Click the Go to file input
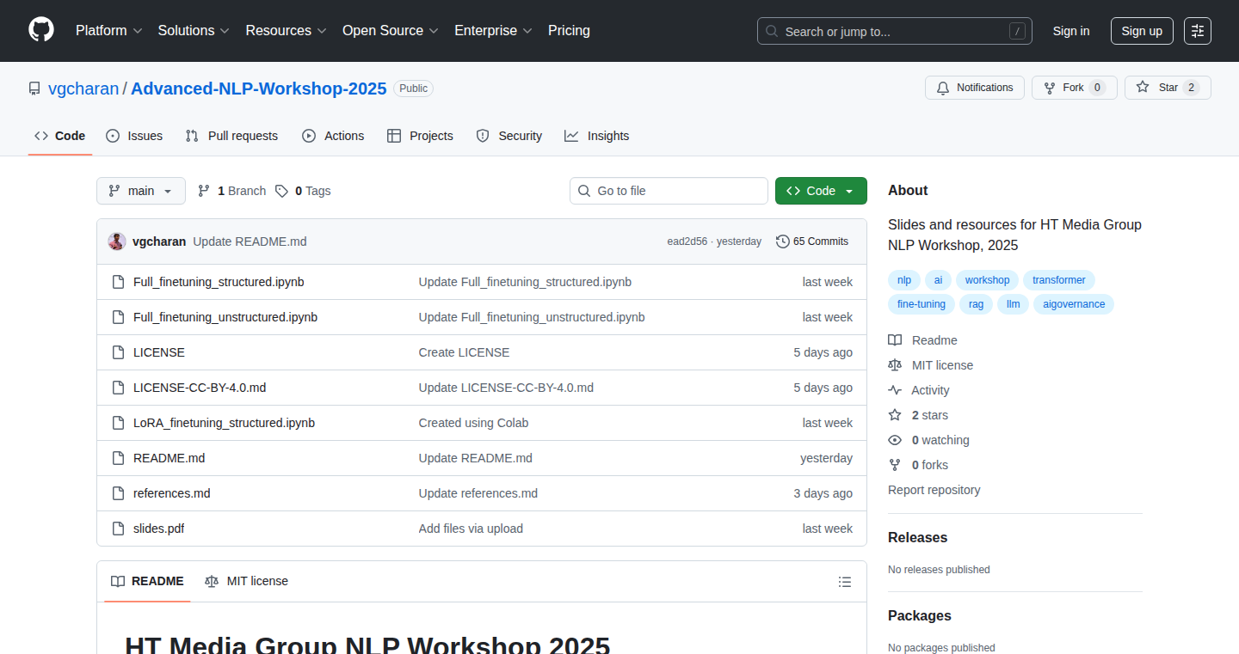This screenshot has height=654, width=1239. 669,191
